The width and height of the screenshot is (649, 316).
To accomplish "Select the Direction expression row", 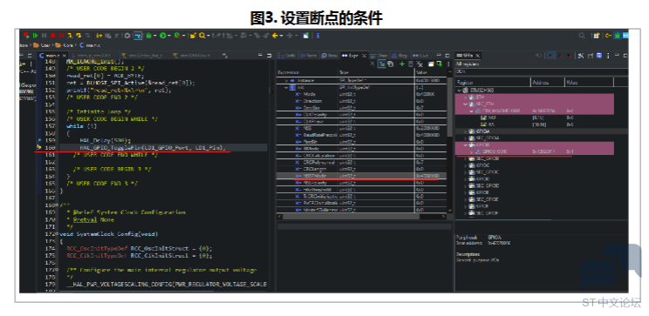I will (361, 101).
